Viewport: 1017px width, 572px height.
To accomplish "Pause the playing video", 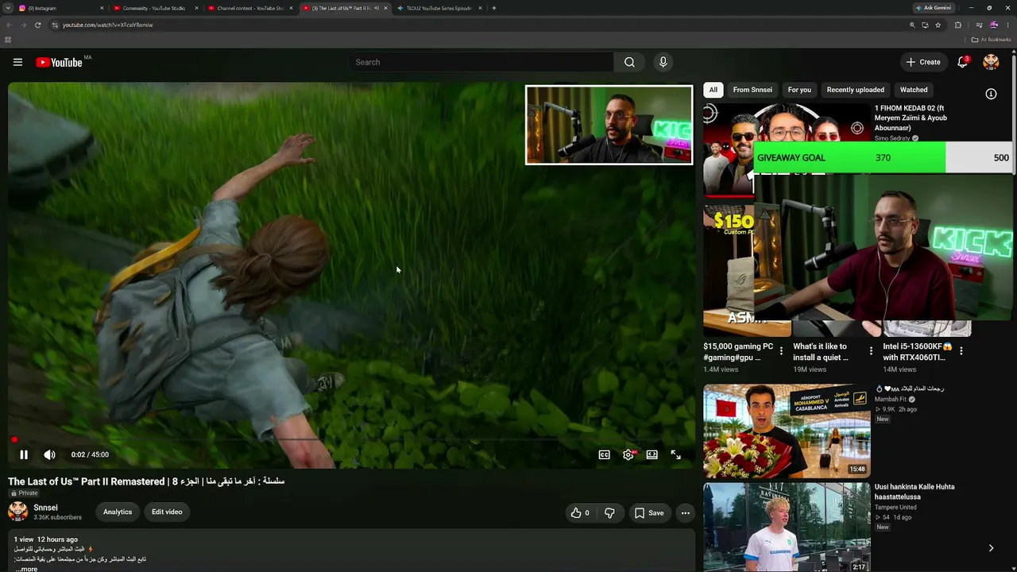I will [24, 454].
